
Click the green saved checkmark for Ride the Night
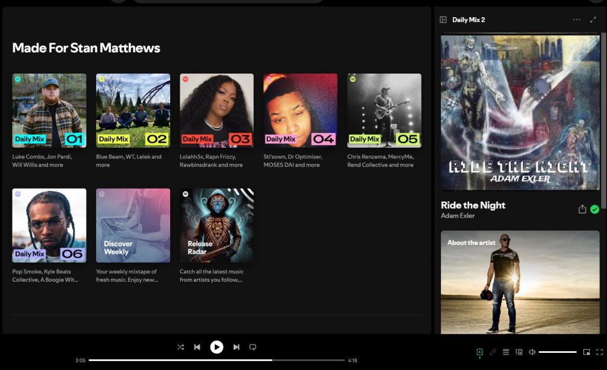[x=595, y=209]
